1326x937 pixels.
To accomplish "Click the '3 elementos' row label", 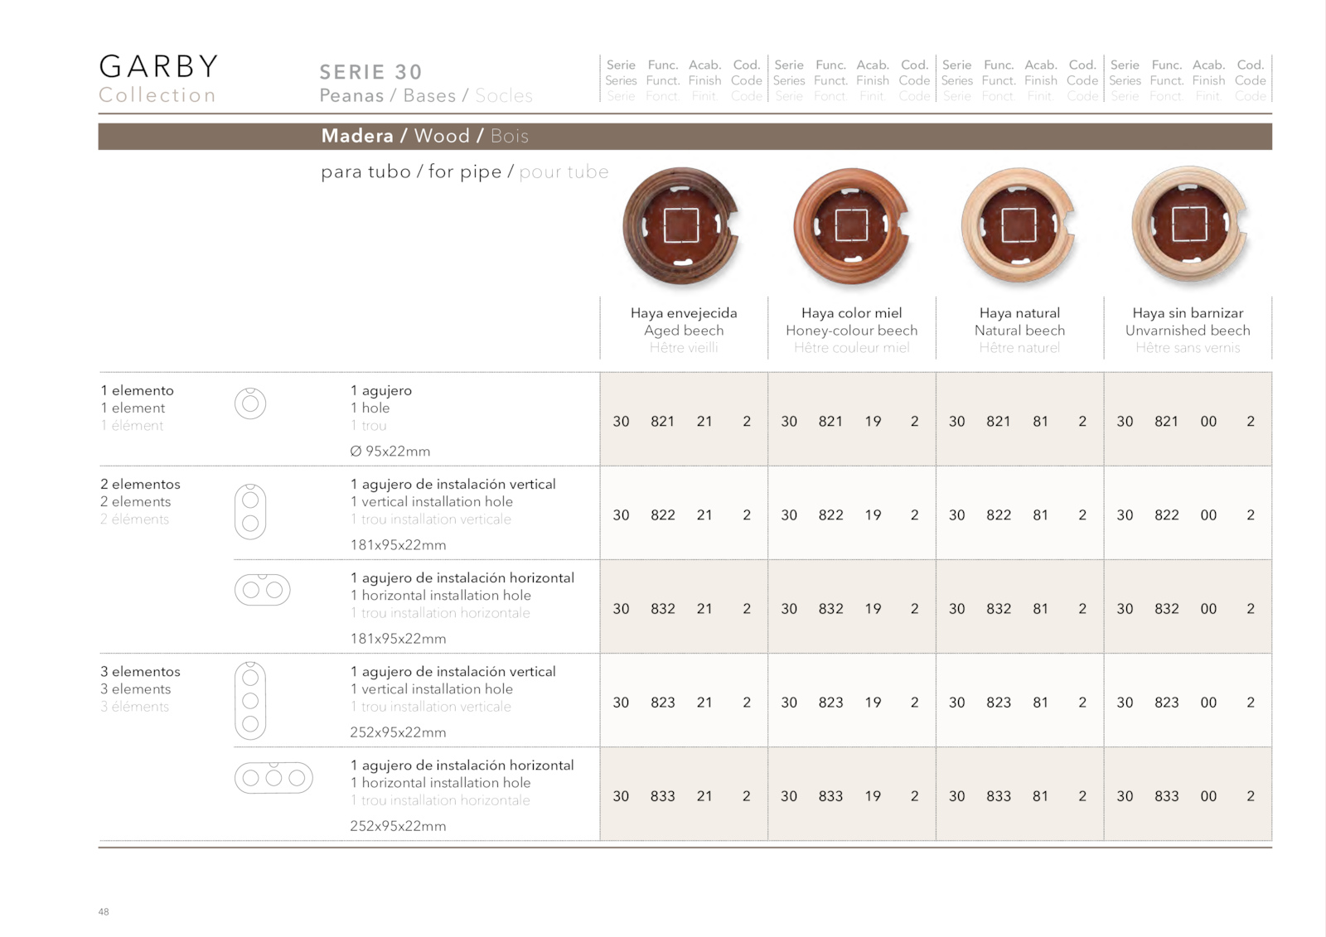I will pyautogui.click(x=140, y=671).
